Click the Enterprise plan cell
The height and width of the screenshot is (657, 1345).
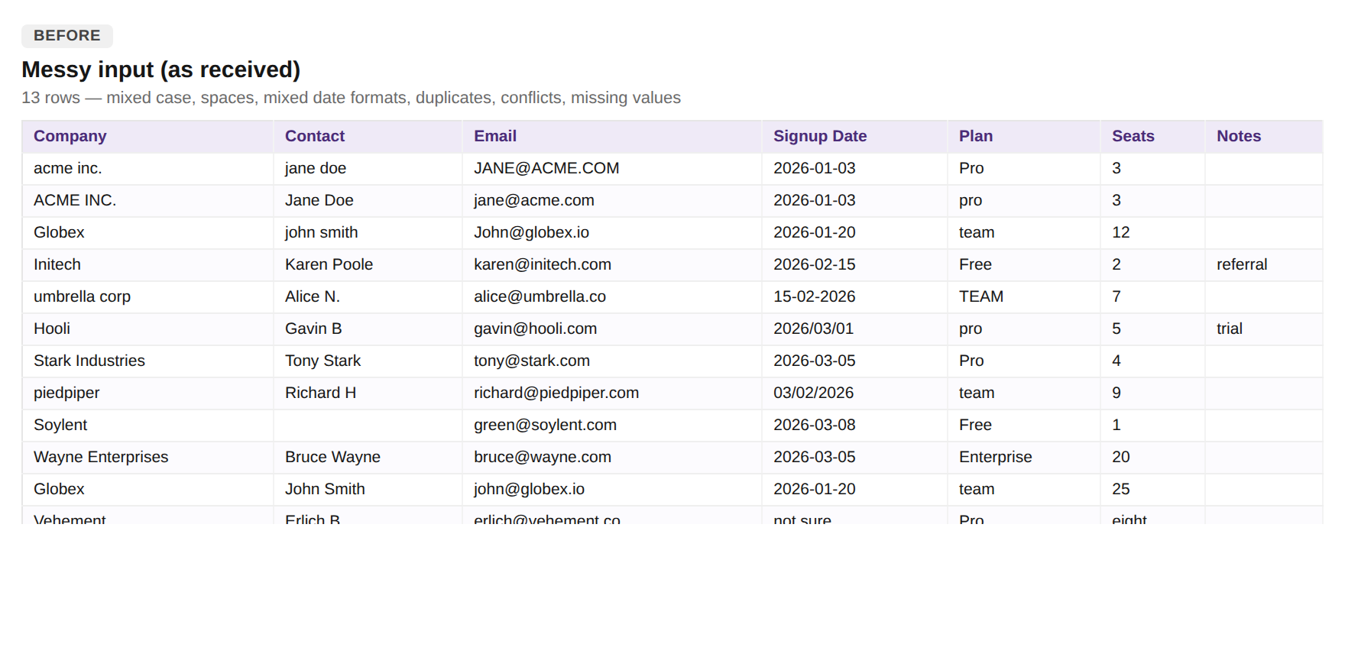coord(1024,458)
